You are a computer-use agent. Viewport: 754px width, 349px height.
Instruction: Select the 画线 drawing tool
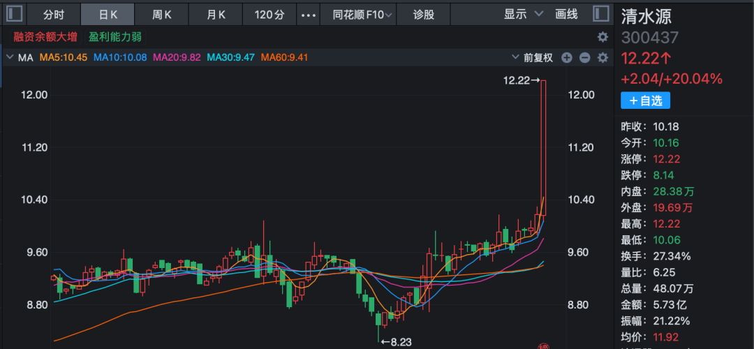point(566,14)
